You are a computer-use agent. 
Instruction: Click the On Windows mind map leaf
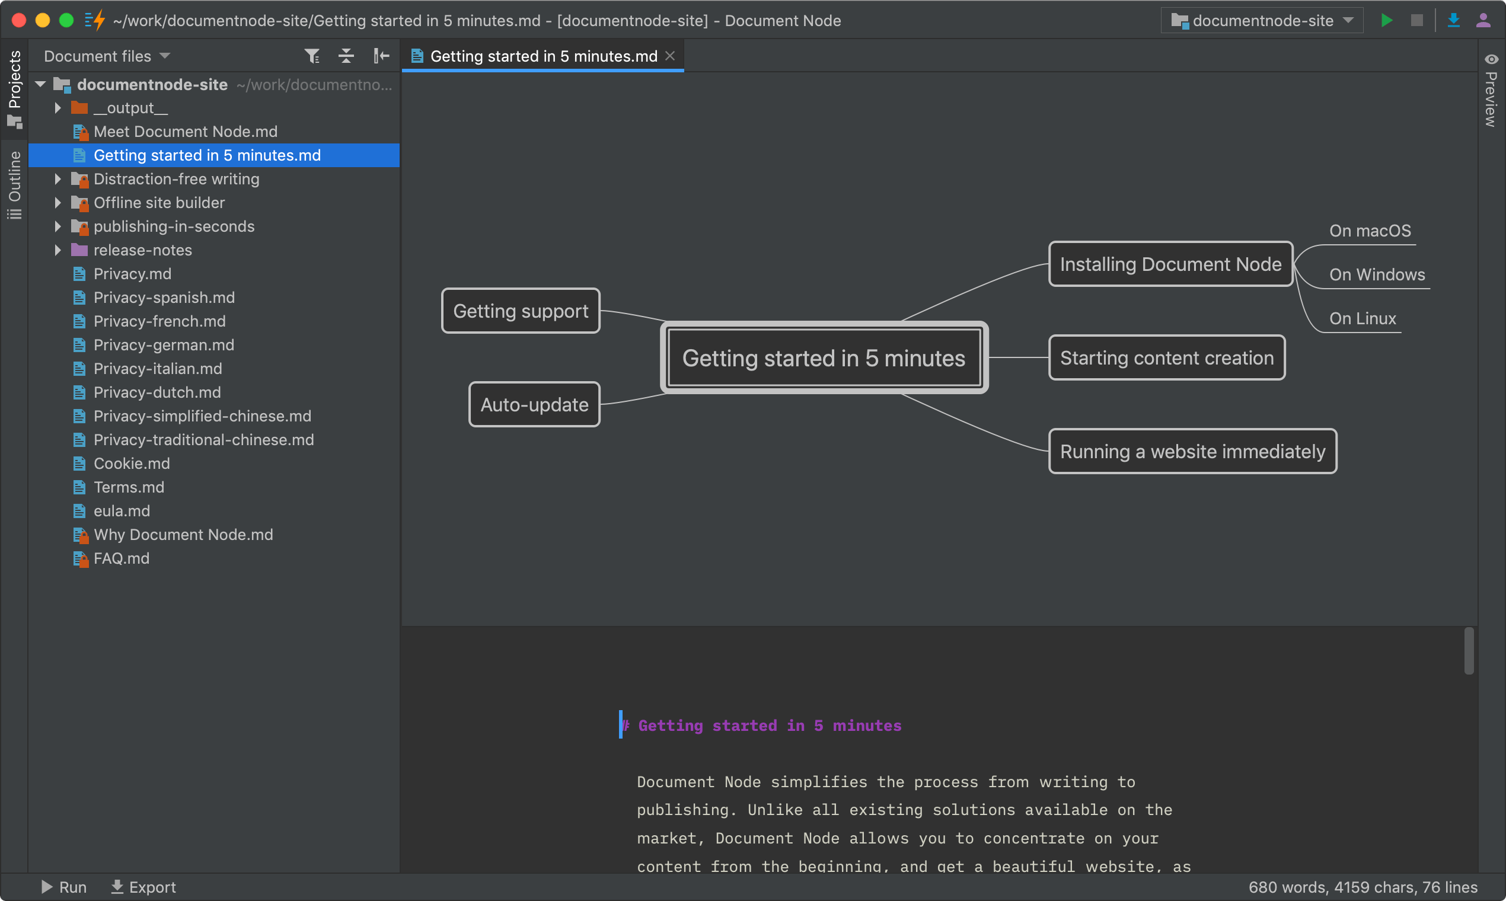[x=1377, y=274]
